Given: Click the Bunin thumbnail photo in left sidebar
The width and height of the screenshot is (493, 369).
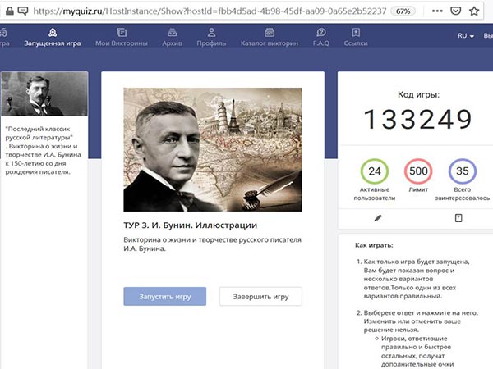Looking at the screenshot, I should (x=44, y=93).
